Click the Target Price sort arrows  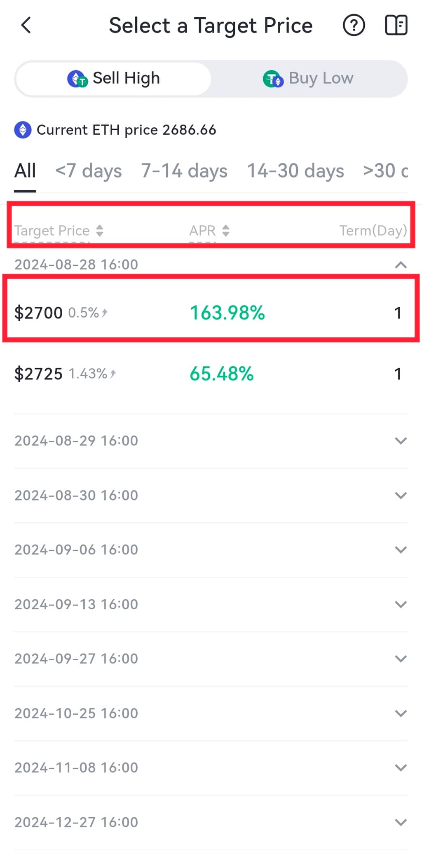100,230
